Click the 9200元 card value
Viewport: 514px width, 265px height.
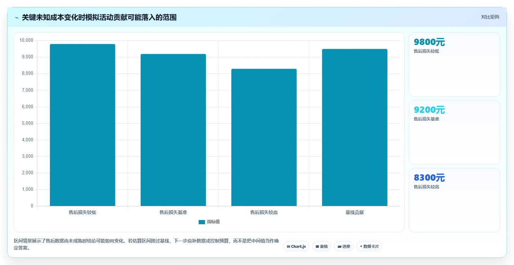[x=429, y=110]
